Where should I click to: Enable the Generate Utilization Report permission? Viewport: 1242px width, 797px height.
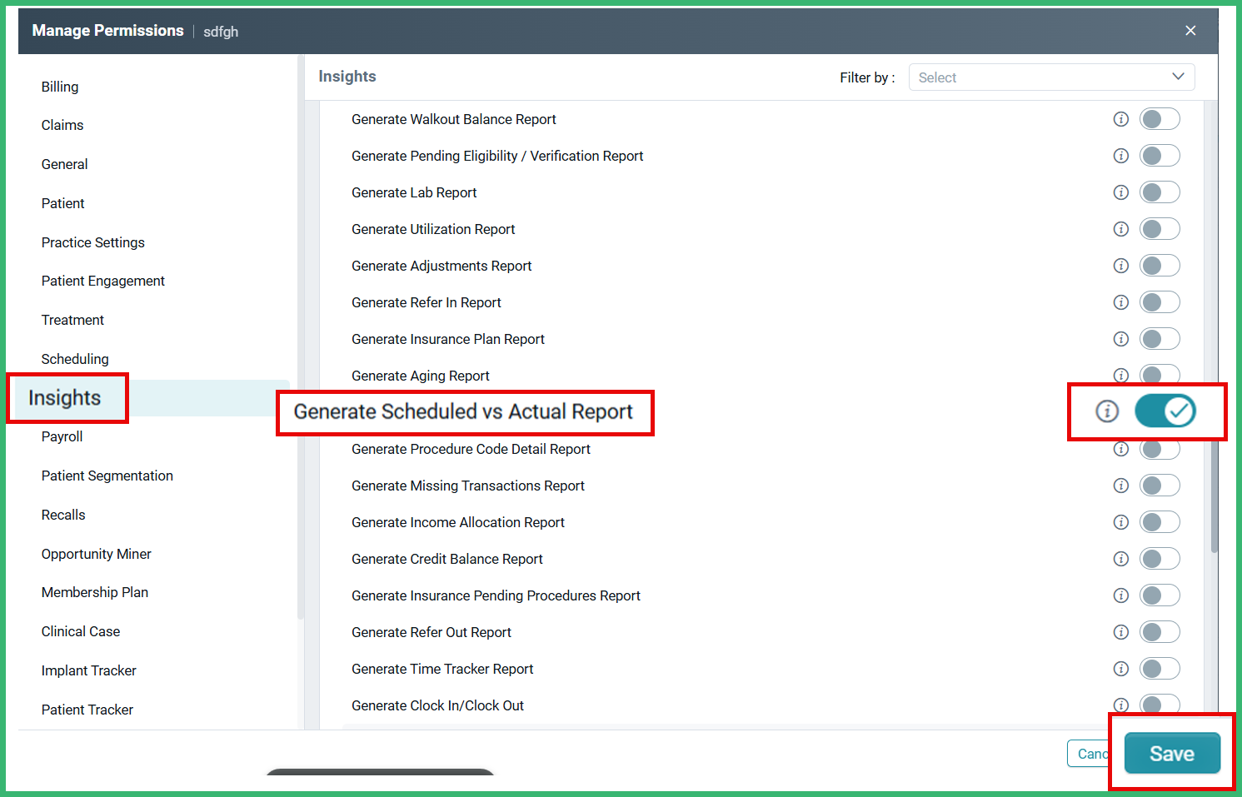click(x=1160, y=228)
